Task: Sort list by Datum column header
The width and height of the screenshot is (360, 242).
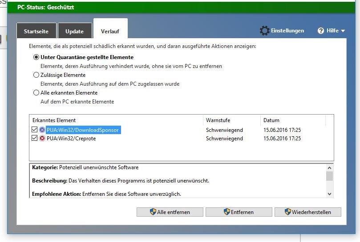Action: 293,120
